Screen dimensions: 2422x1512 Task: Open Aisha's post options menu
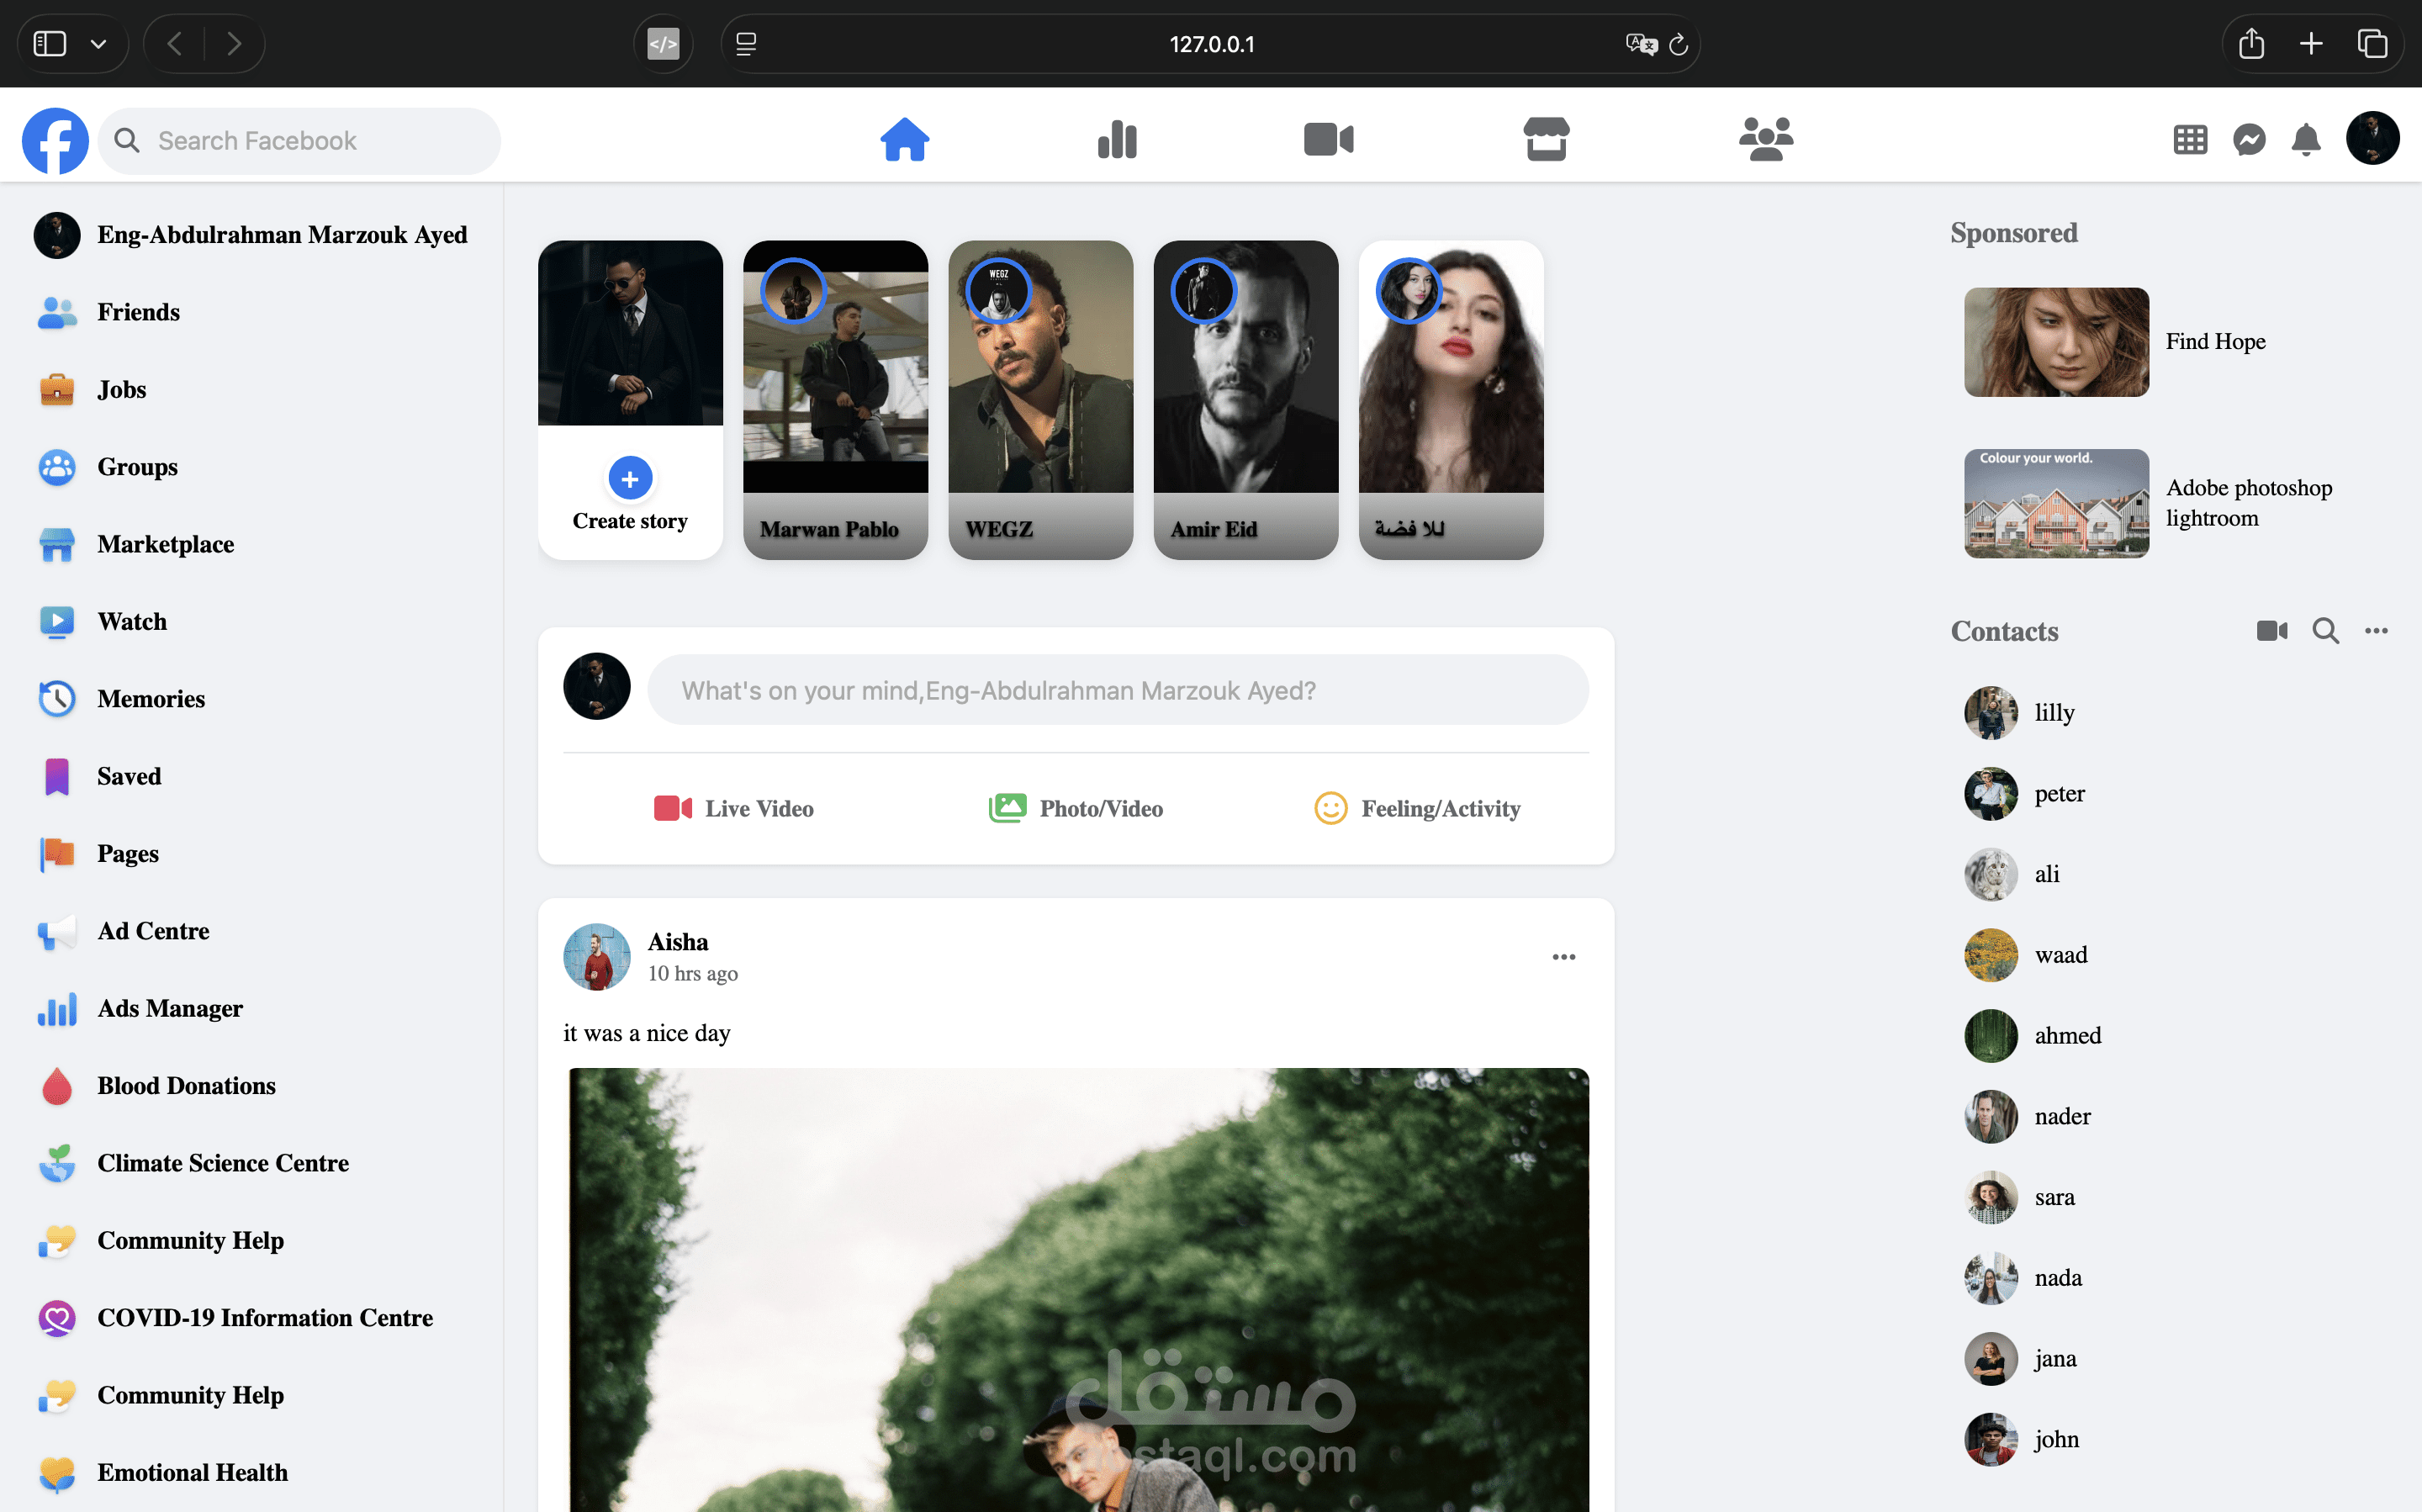coord(1564,957)
